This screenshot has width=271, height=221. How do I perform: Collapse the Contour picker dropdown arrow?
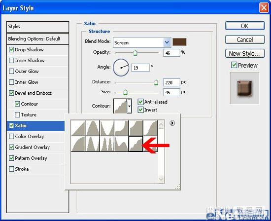[x=129, y=106]
